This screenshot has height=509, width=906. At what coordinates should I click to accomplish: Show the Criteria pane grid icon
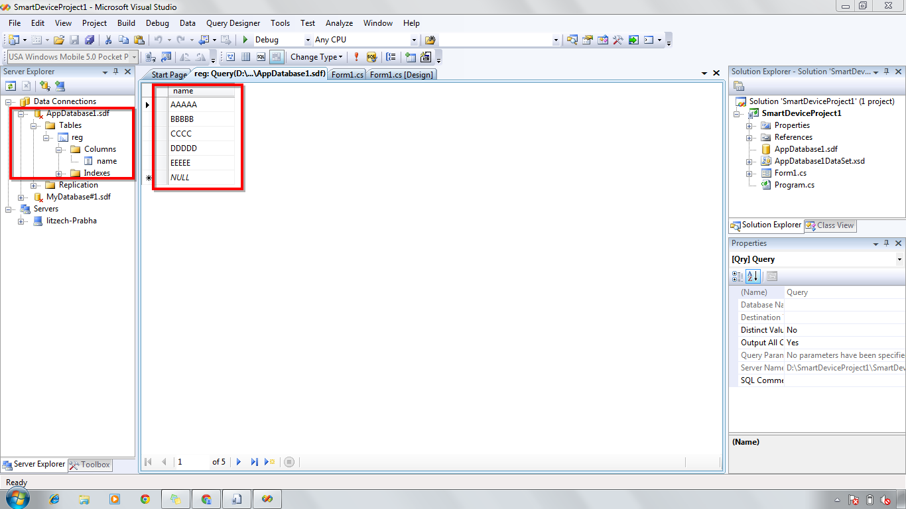point(245,57)
